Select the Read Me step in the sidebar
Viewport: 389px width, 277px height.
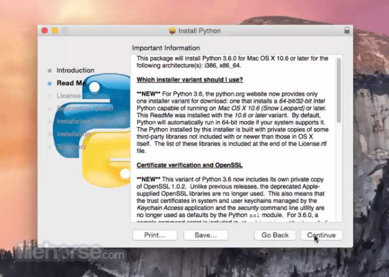click(x=71, y=83)
